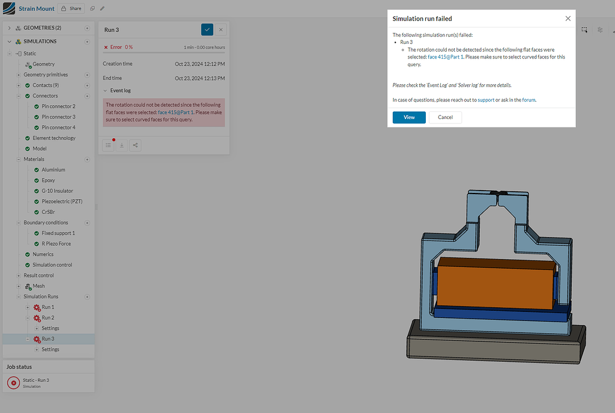Activate the rectangle selection tool above viewport
The width and height of the screenshot is (615, 413).
(x=584, y=29)
